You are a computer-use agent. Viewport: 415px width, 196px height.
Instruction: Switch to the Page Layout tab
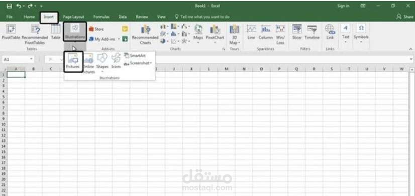[x=73, y=17]
